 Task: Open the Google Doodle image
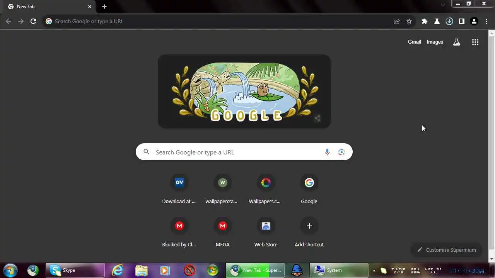coord(244,92)
